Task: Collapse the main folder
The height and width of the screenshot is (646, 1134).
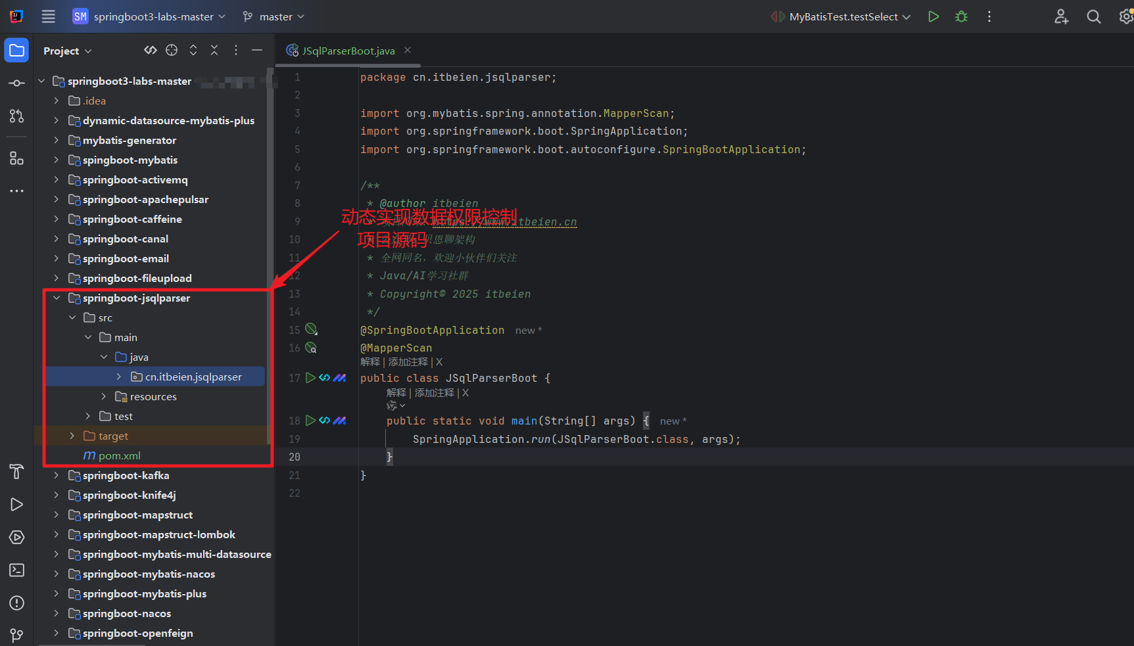Action: pos(88,338)
